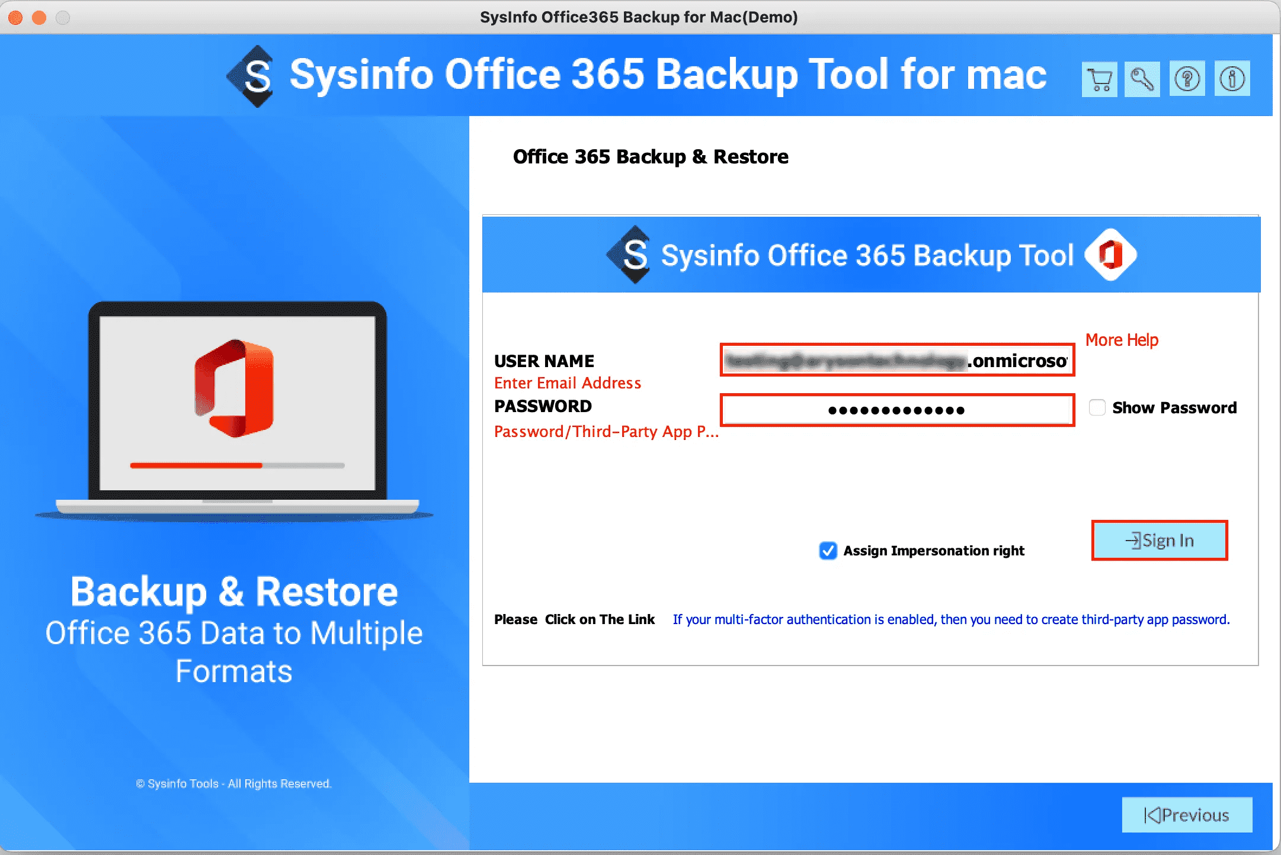
Task: Click the USER NAME label
Action: tap(544, 361)
